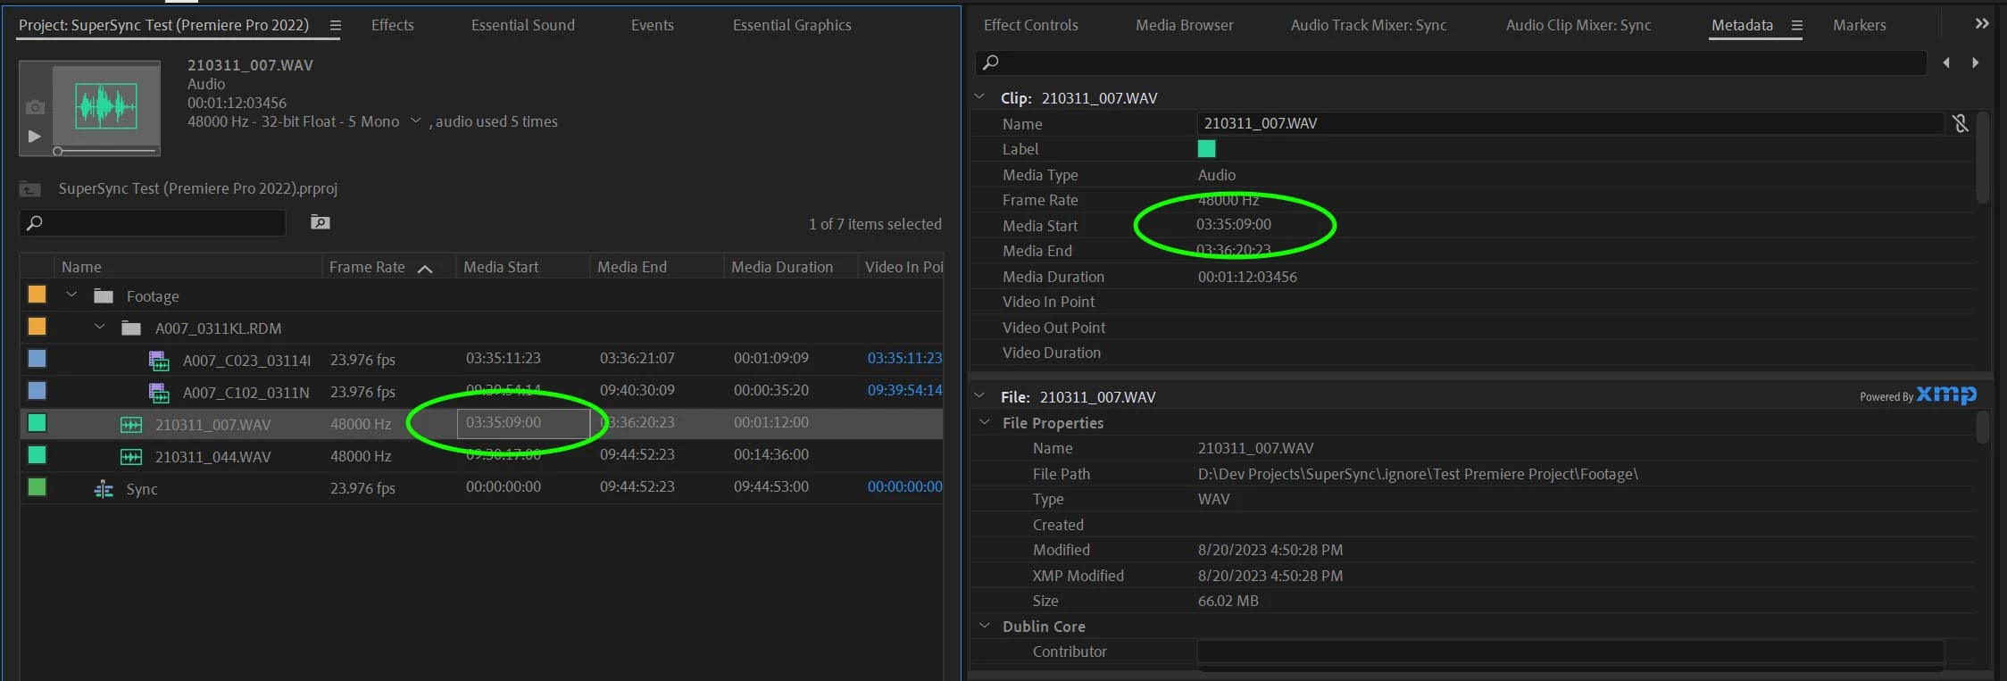Click the File section vertical scrollbar
The image size is (2007, 681).
click(x=1982, y=427)
